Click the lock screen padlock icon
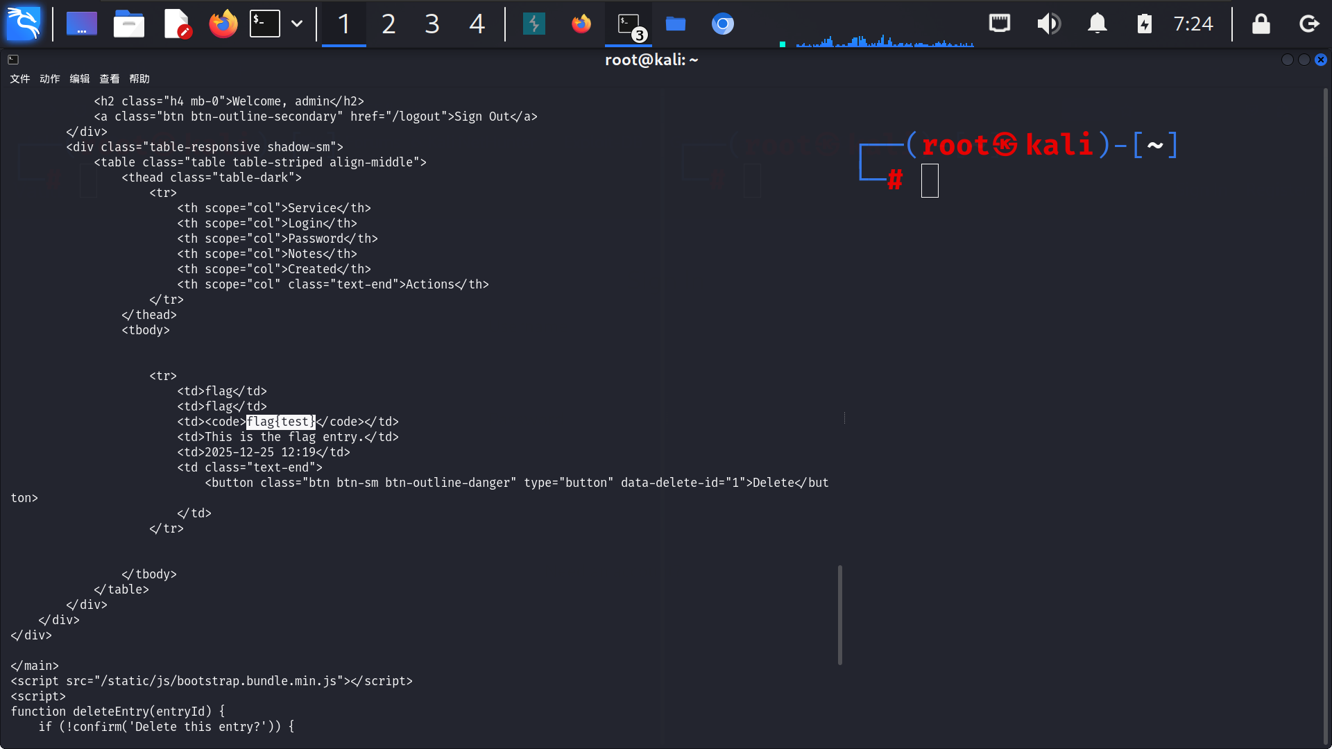Viewport: 1332px width, 749px height. 1261,24
